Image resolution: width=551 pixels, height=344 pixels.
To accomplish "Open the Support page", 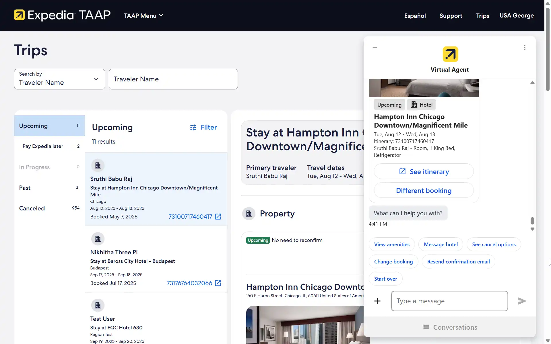I will (451, 16).
